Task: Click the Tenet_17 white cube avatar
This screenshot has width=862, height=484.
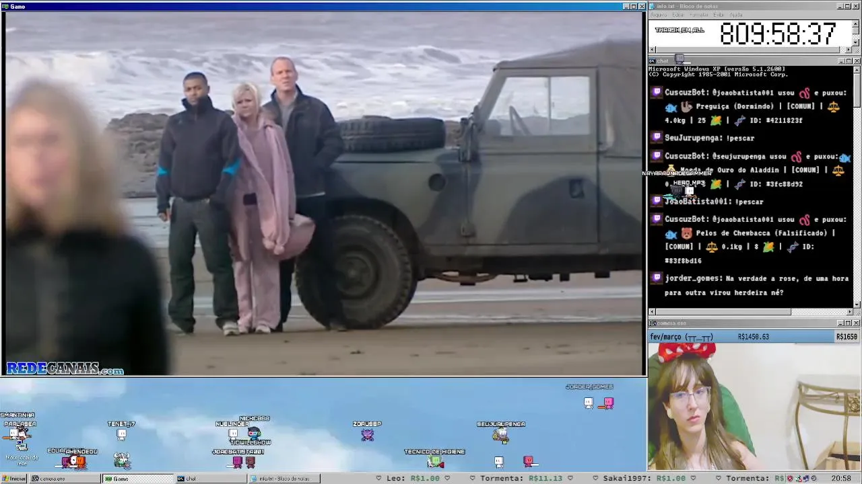Action: tap(121, 434)
